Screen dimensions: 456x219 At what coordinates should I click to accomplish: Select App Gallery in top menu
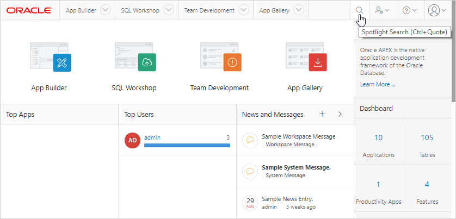coord(274,10)
